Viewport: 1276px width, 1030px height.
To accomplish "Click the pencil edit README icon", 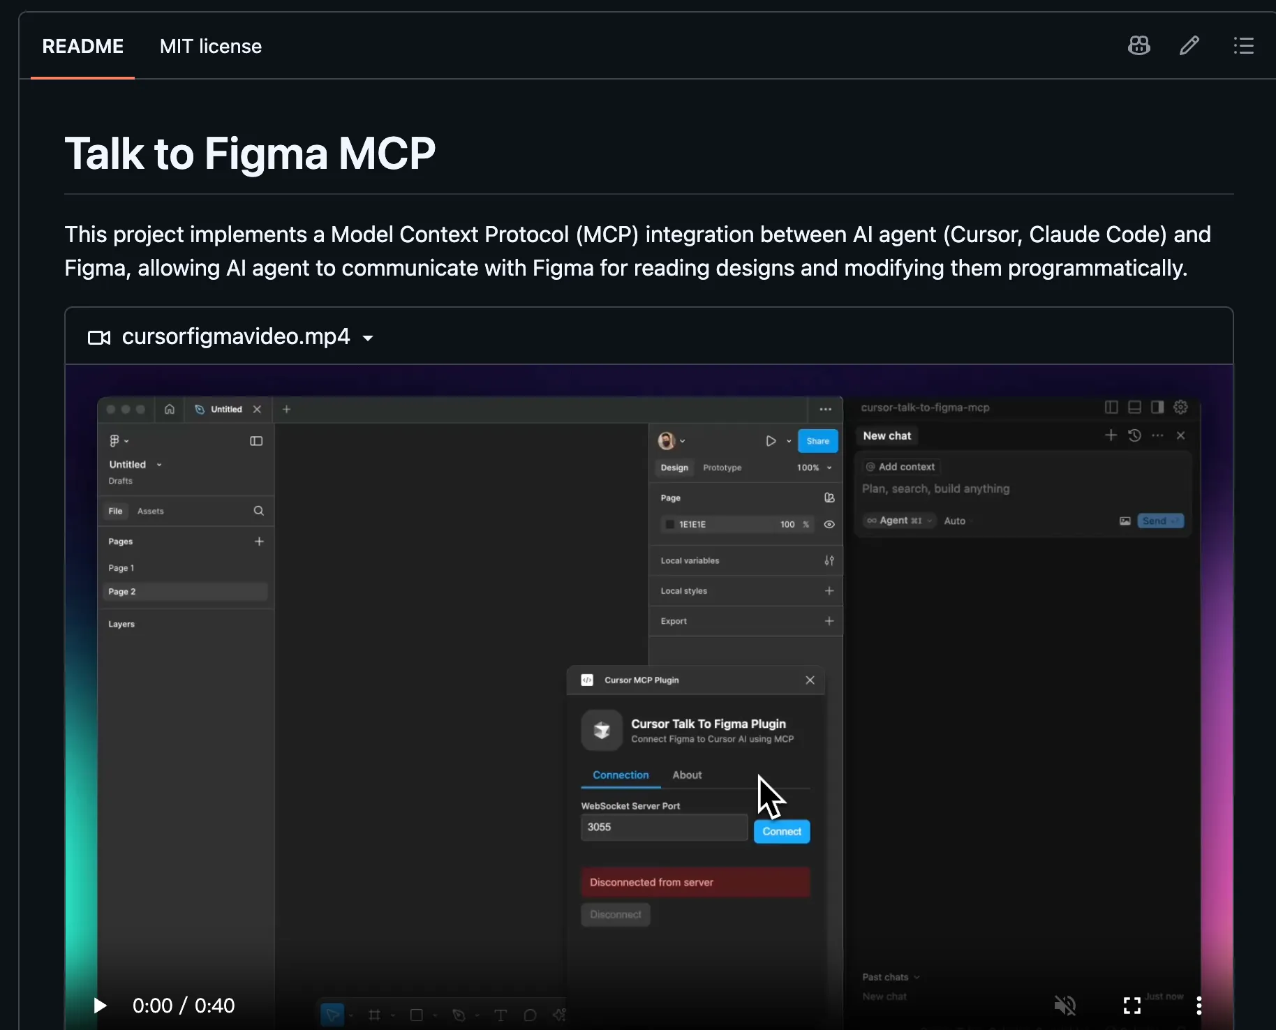I will [x=1189, y=46].
